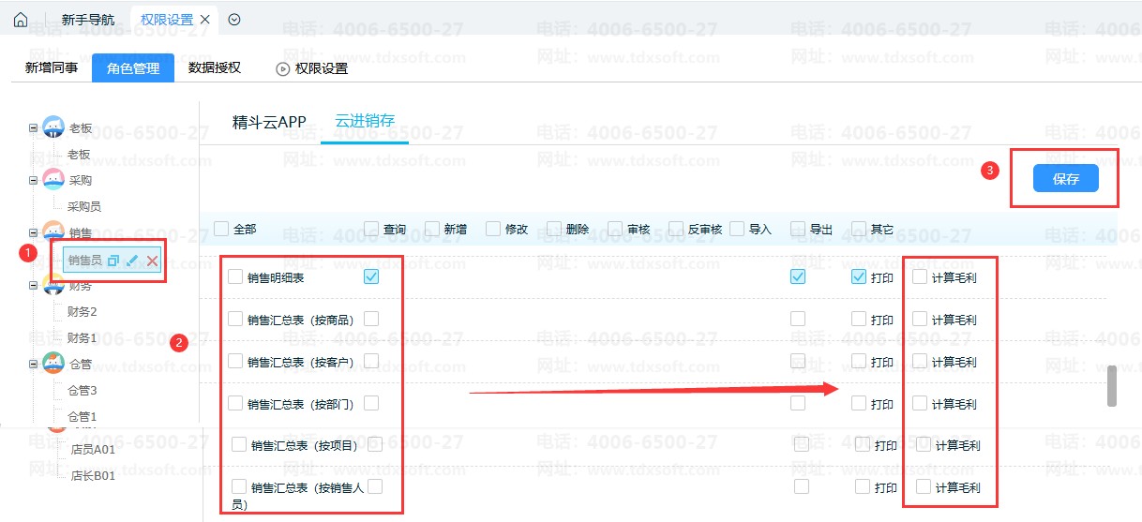
Task: Delete 销售员 role with the red X icon
Action: (152, 260)
